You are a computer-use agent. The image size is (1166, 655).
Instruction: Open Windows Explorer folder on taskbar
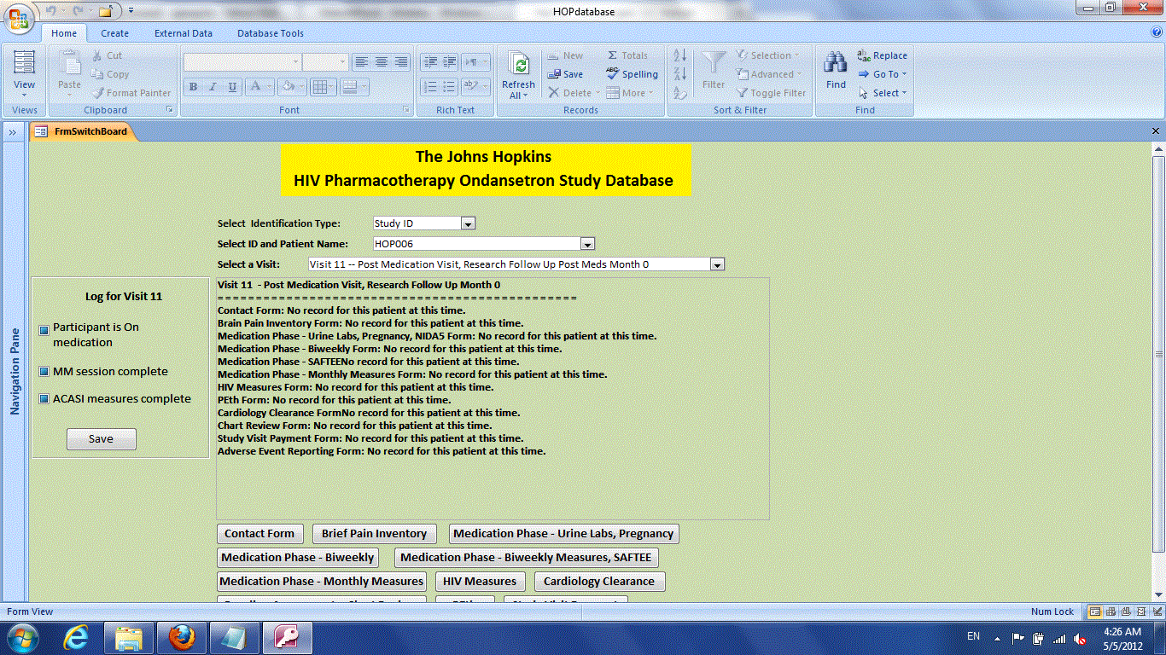(129, 637)
